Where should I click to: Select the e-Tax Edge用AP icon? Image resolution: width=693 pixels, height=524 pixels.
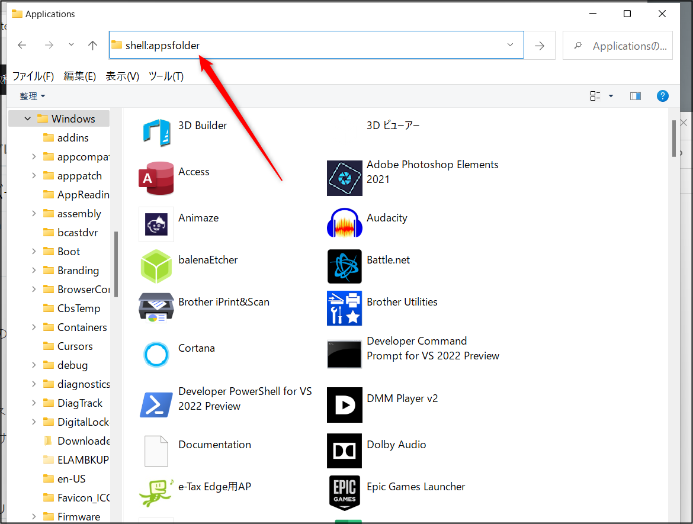(x=156, y=493)
